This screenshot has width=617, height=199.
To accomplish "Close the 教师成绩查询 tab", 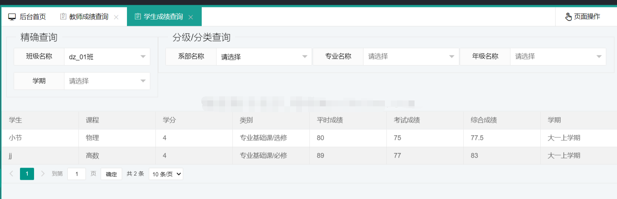I will [x=116, y=17].
